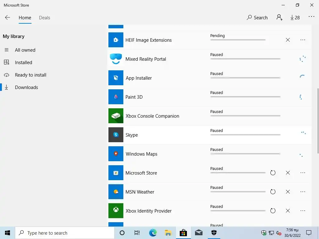The height and width of the screenshot is (239, 319).
Task: Select Installed in My library
Action: click(23, 62)
